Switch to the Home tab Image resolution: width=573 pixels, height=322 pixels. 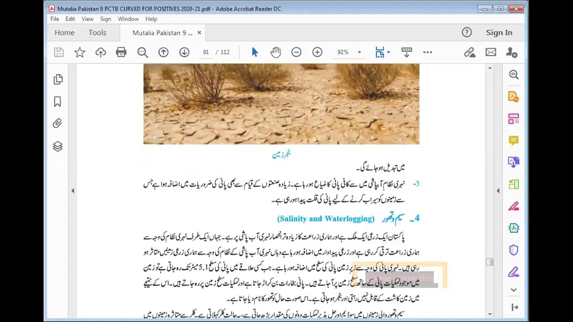click(x=64, y=33)
